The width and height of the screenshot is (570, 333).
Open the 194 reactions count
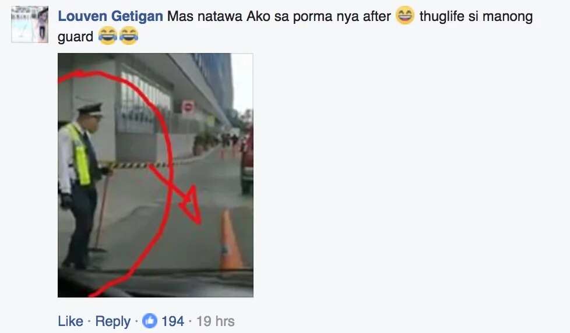click(x=173, y=321)
